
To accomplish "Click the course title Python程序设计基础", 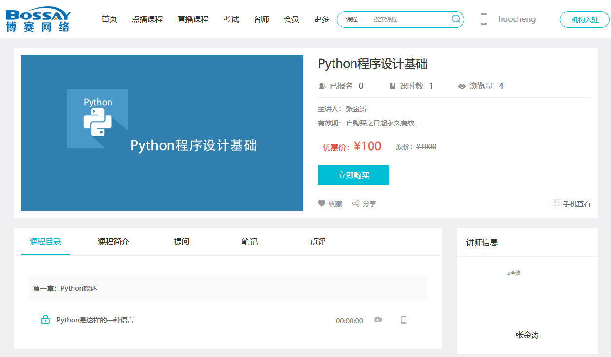I will [x=373, y=64].
